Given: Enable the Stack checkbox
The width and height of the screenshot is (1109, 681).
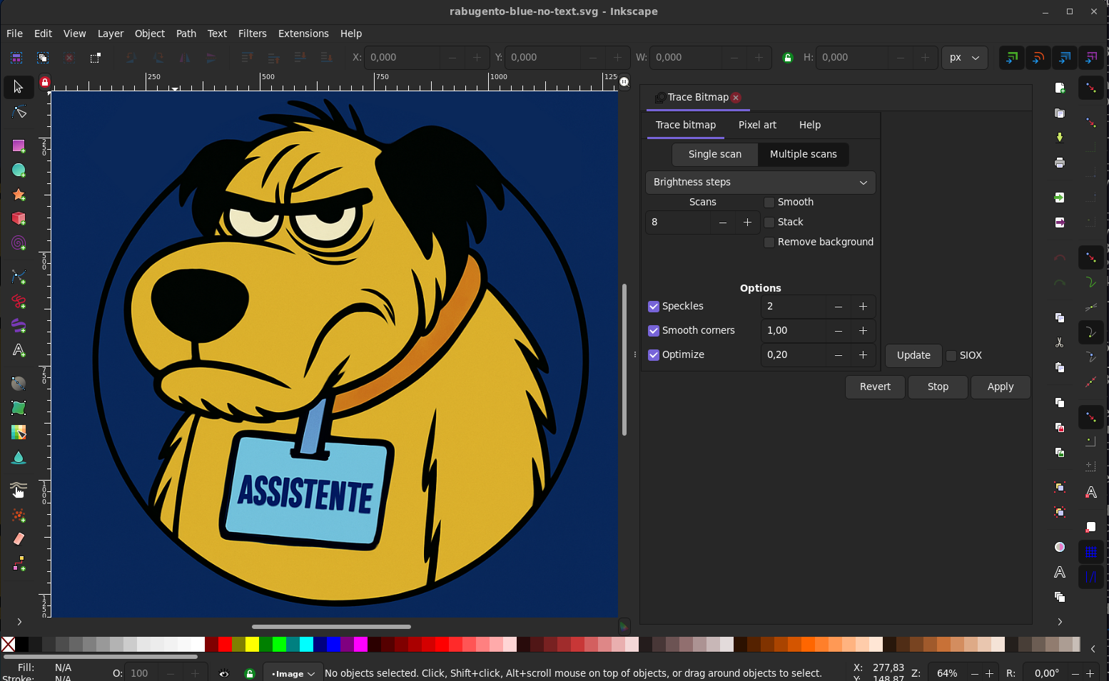Looking at the screenshot, I should (x=769, y=222).
